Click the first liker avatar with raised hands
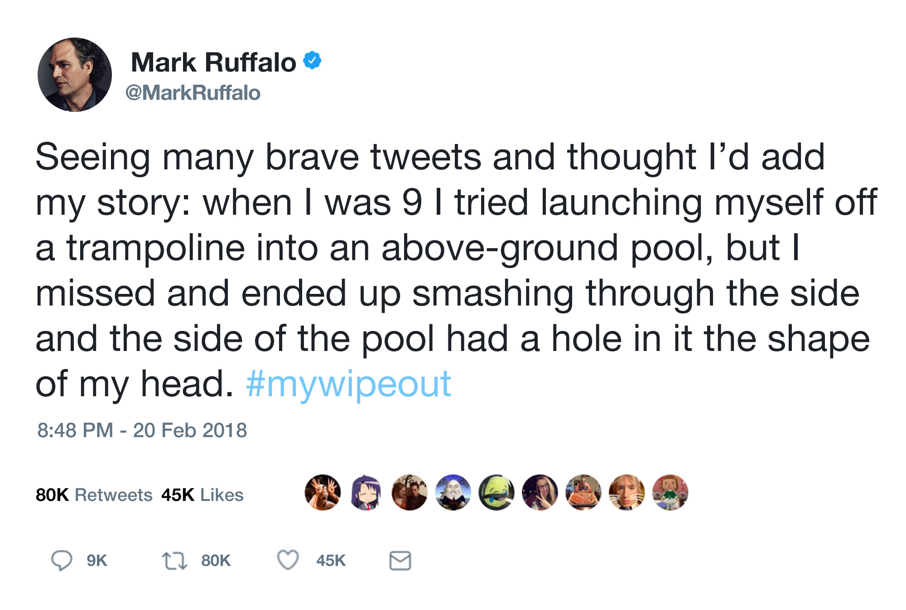906x610 pixels. 323,493
